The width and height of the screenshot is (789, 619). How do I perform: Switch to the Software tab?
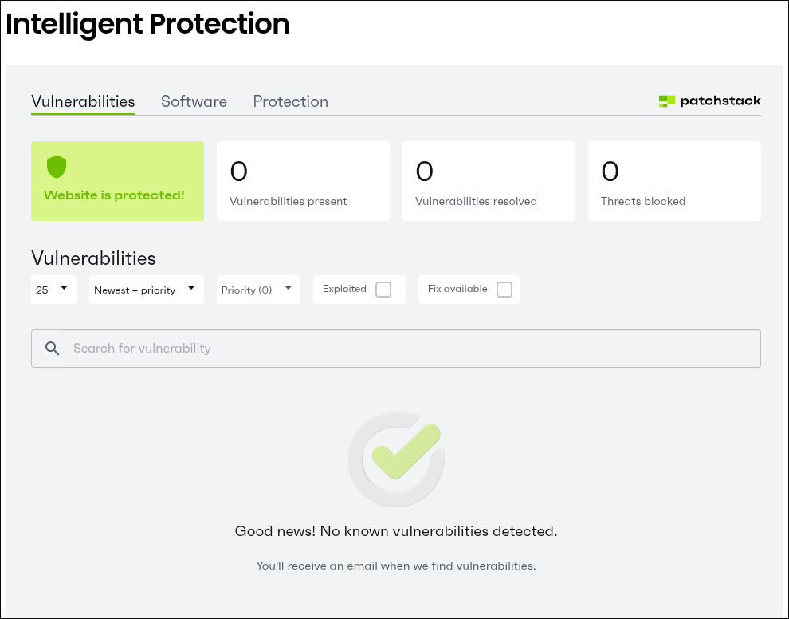tap(194, 101)
